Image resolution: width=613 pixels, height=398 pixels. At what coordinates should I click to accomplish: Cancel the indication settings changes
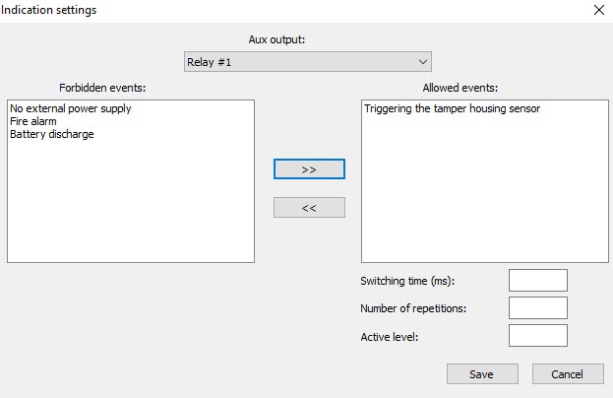(x=568, y=374)
